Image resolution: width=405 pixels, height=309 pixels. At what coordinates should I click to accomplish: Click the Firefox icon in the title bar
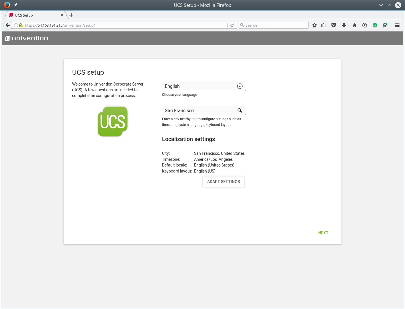pos(7,5)
